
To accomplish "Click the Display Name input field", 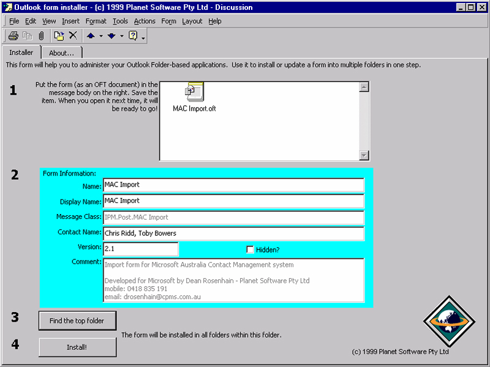I will pyautogui.click(x=233, y=201).
